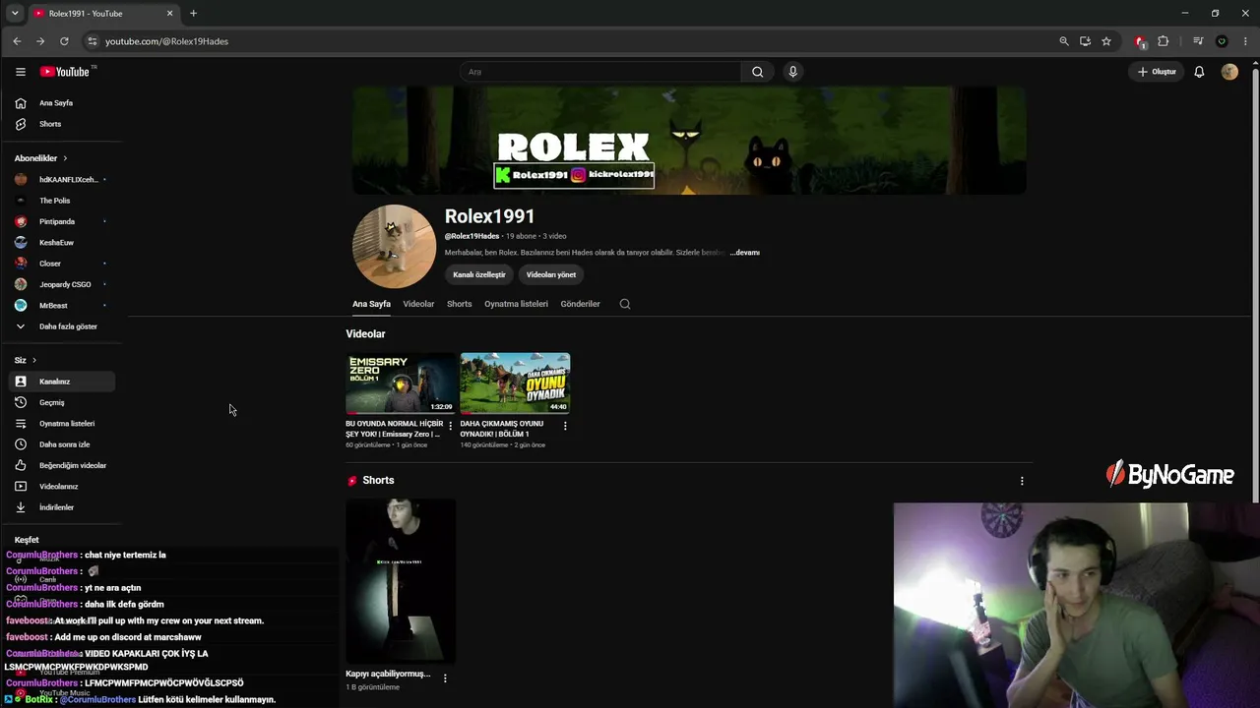1260x708 pixels.
Task: Close the Rolex1991 - YouTube tab
Action: (x=169, y=14)
